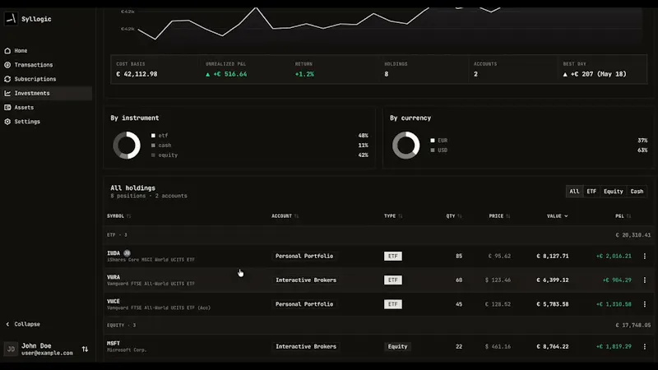
Task: Click the By currency donut chart
Action: (x=405, y=146)
